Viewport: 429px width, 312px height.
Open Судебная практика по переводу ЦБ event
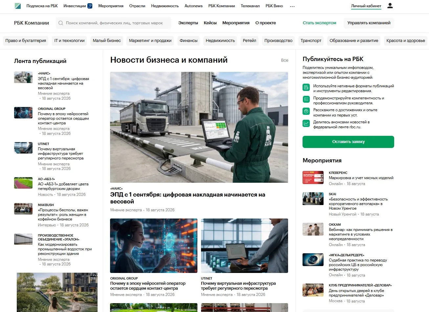point(358,265)
